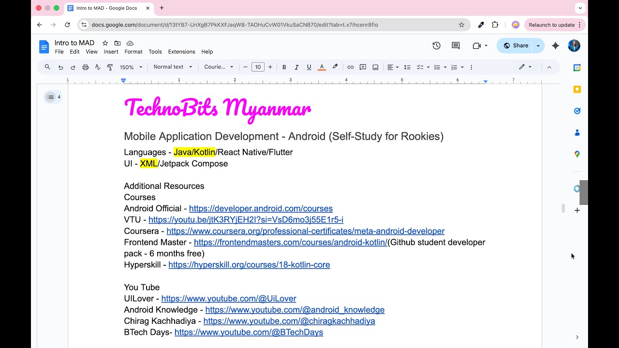Open the File menu
619x348 pixels.
pos(59,52)
